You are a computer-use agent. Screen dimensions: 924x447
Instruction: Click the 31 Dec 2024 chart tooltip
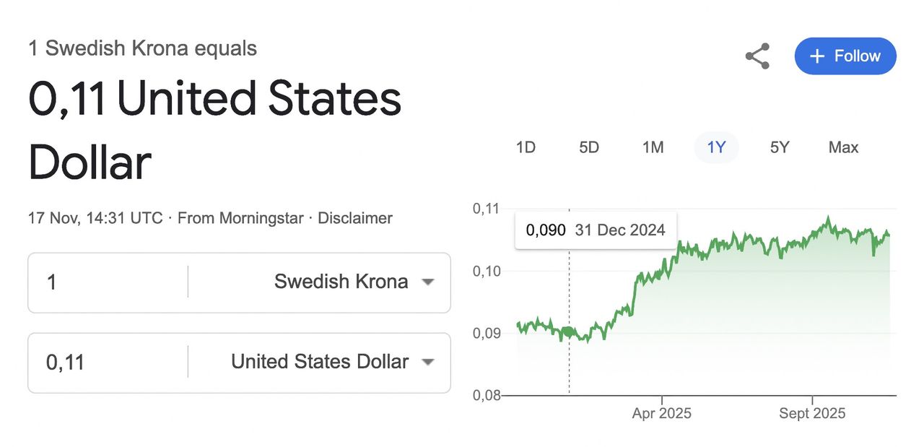(x=596, y=230)
